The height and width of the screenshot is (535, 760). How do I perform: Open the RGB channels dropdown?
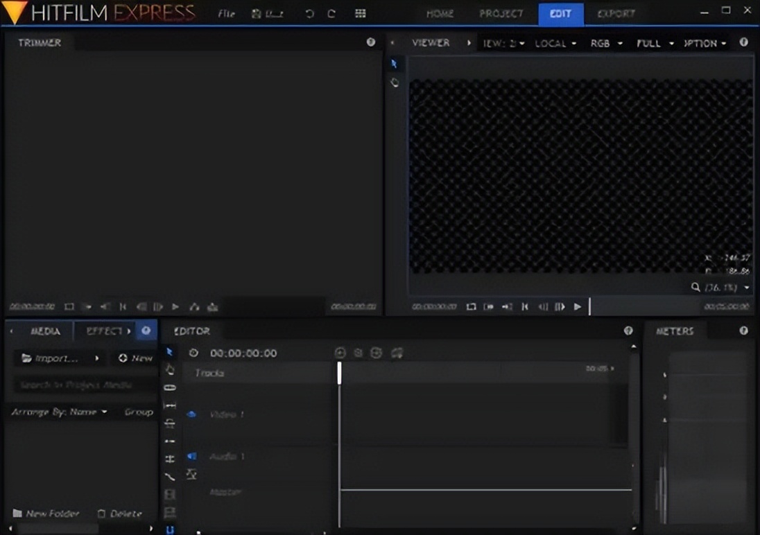click(606, 43)
